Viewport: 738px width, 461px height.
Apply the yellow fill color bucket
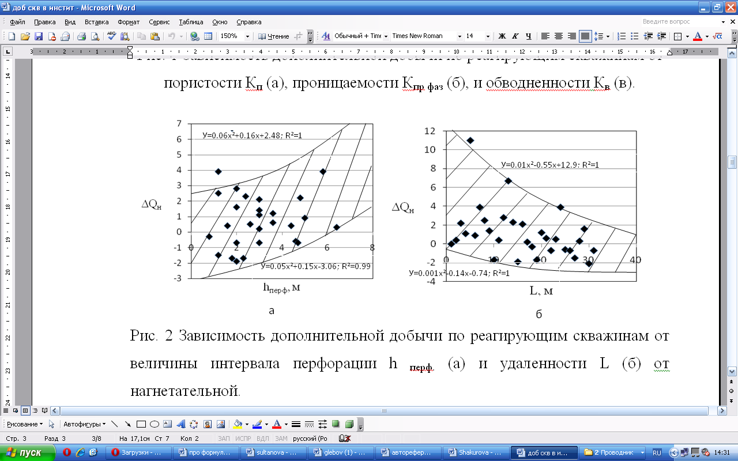(236, 424)
